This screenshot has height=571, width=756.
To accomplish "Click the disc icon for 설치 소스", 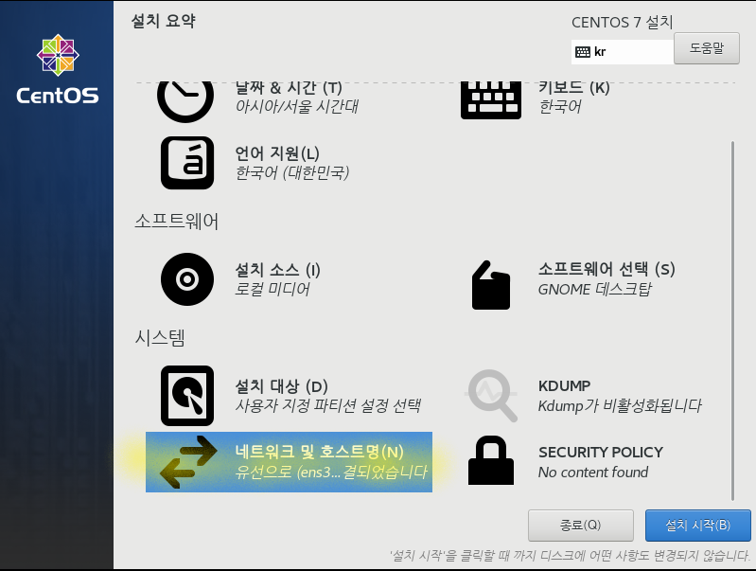I will click(187, 279).
